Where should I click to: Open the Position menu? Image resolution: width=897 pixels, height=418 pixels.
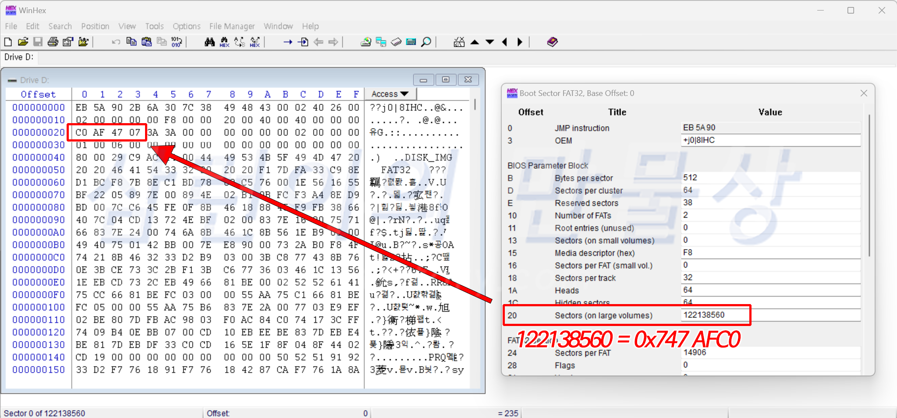95,26
